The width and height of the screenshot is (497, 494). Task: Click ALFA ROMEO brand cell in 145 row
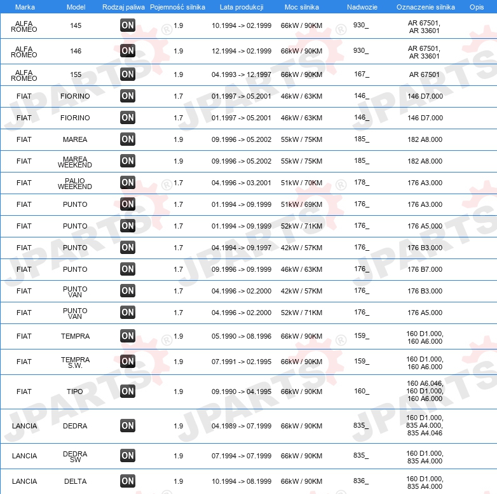24,26
